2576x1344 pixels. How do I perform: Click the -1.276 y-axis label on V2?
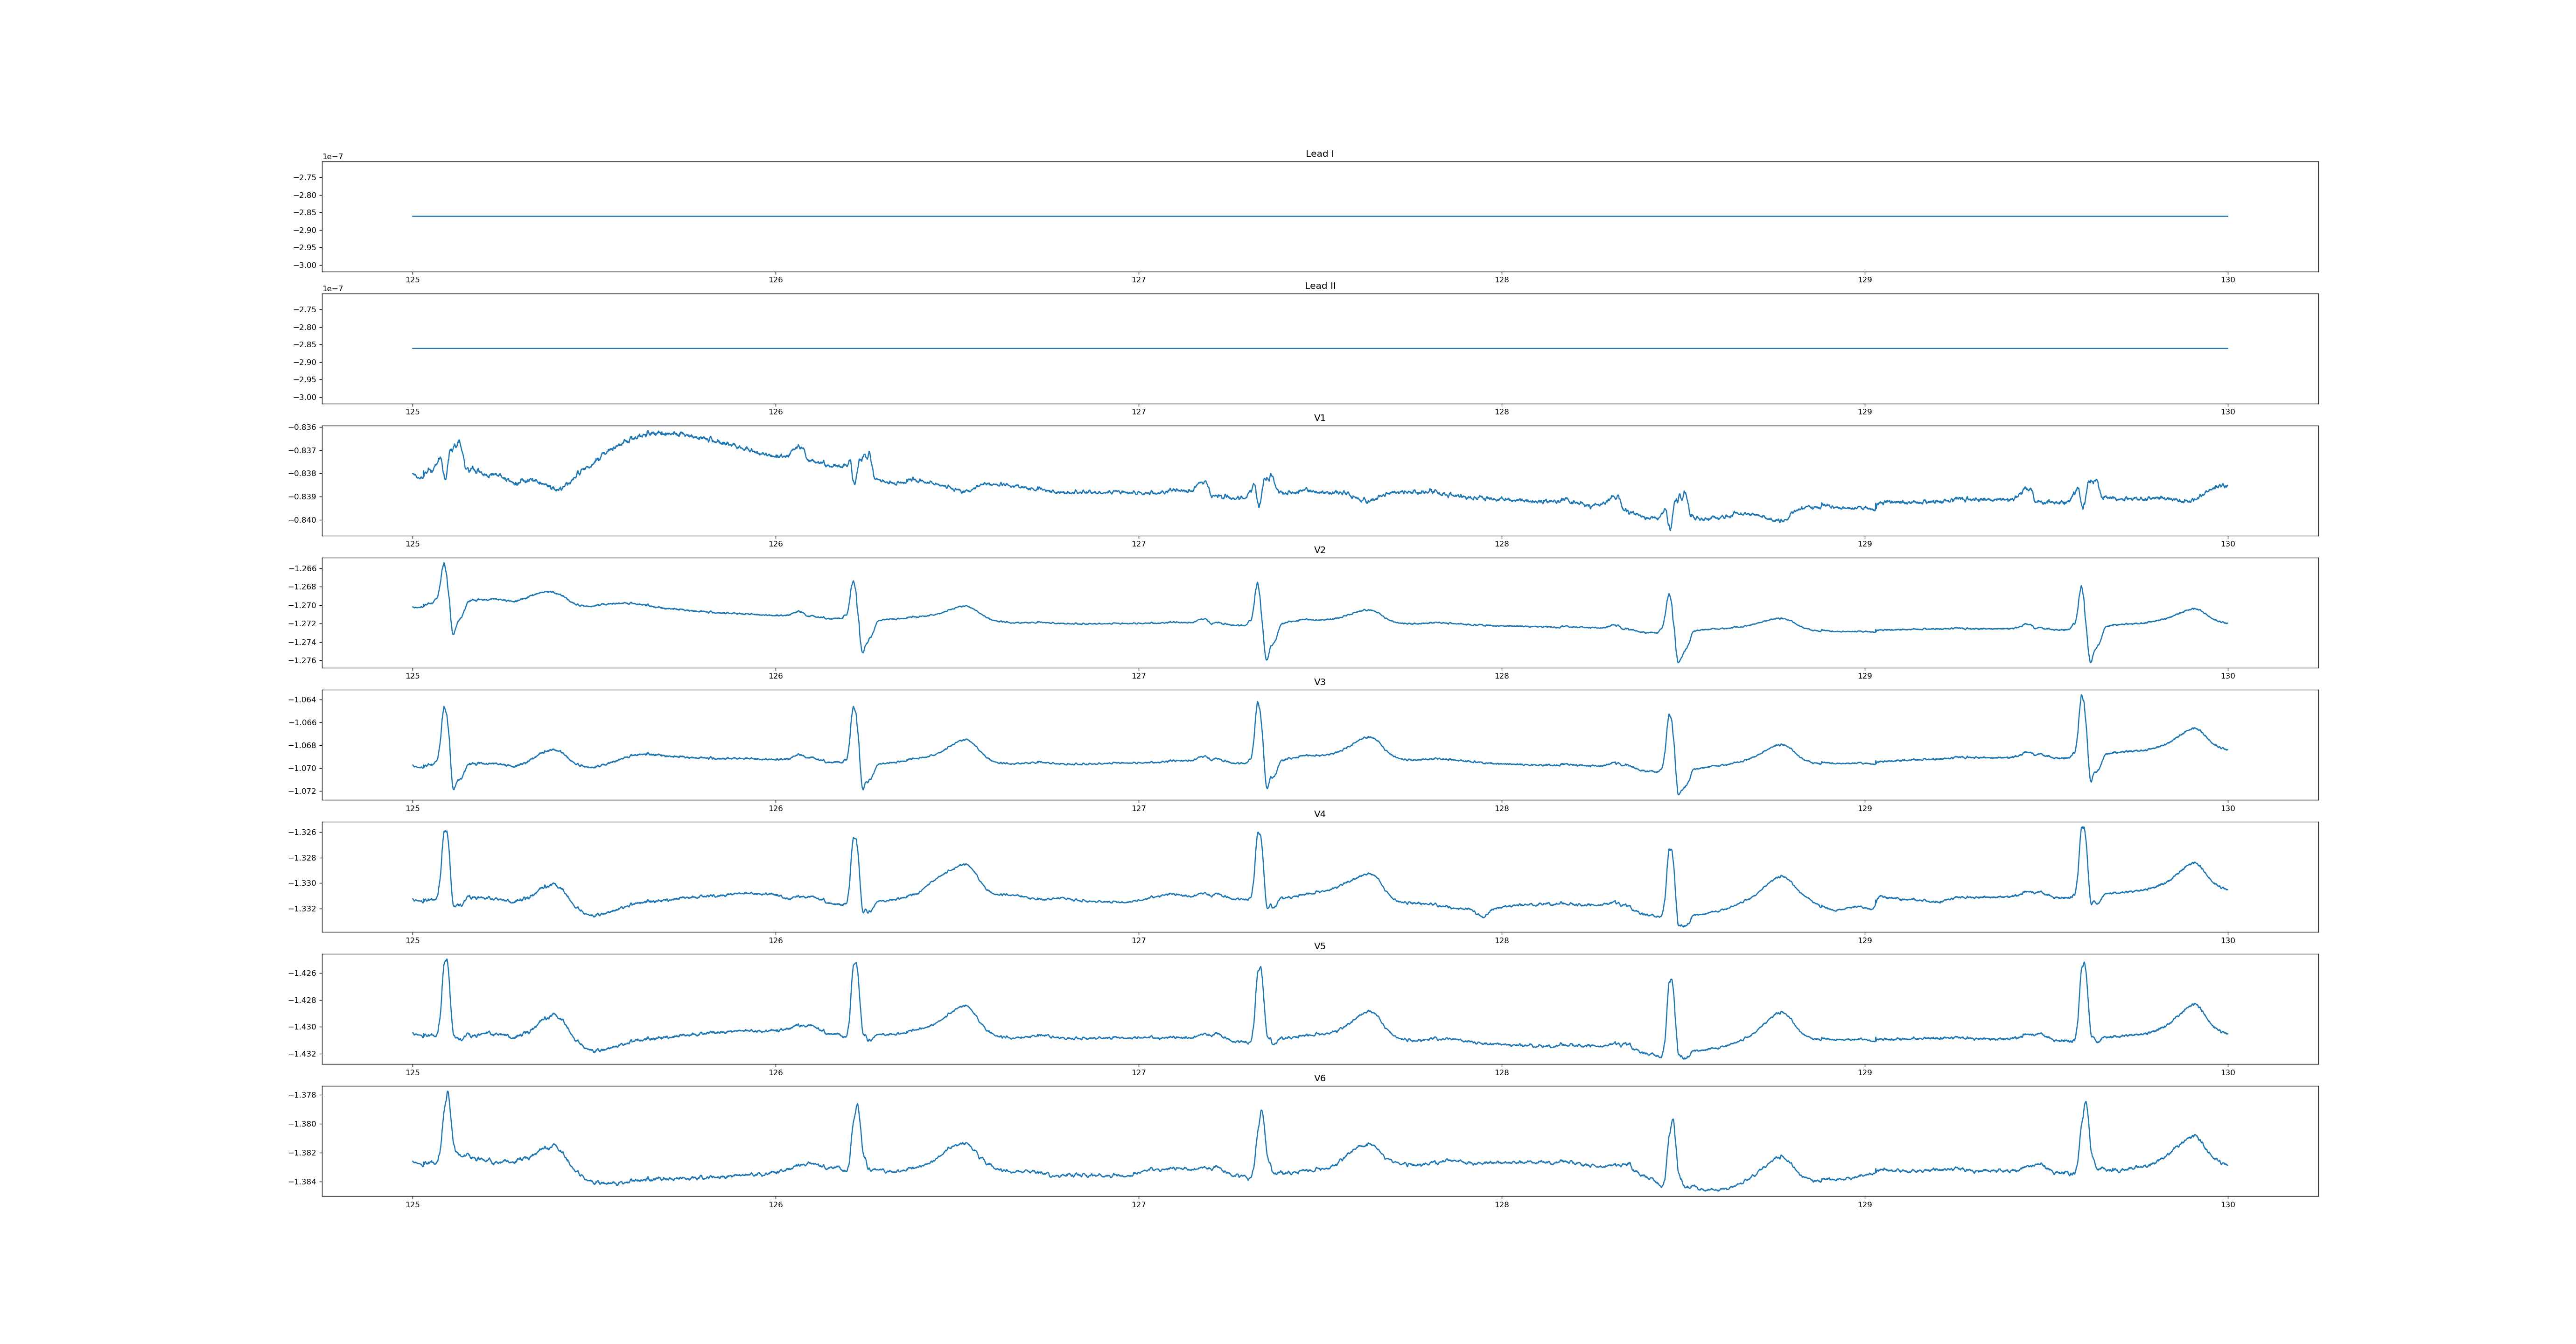click(x=303, y=660)
